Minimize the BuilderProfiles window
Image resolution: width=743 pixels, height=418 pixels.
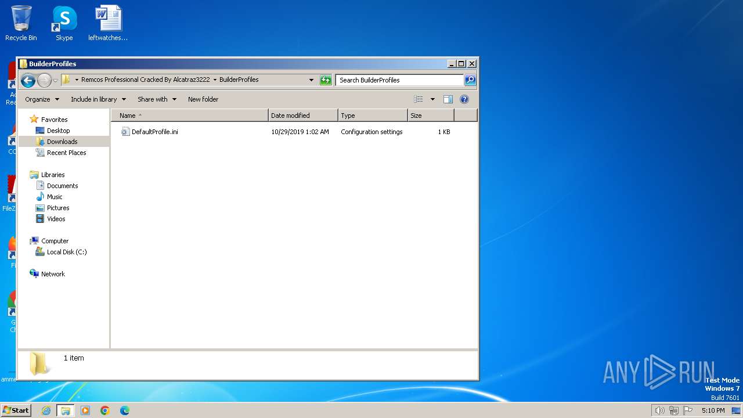tap(452, 64)
